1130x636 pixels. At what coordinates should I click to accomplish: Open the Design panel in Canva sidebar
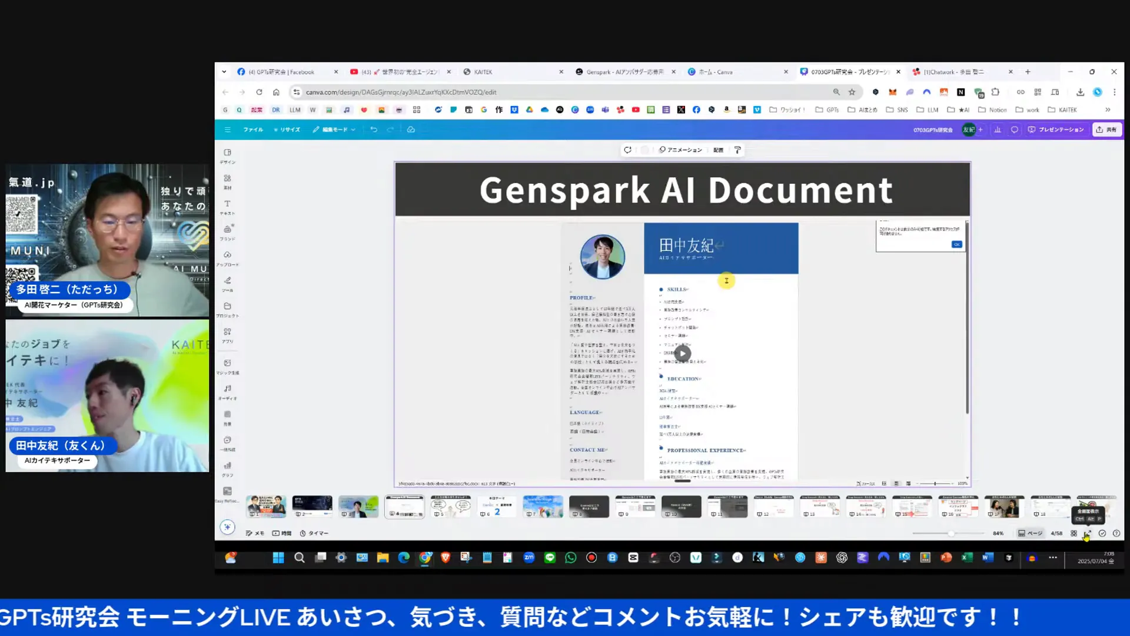pos(228,156)
